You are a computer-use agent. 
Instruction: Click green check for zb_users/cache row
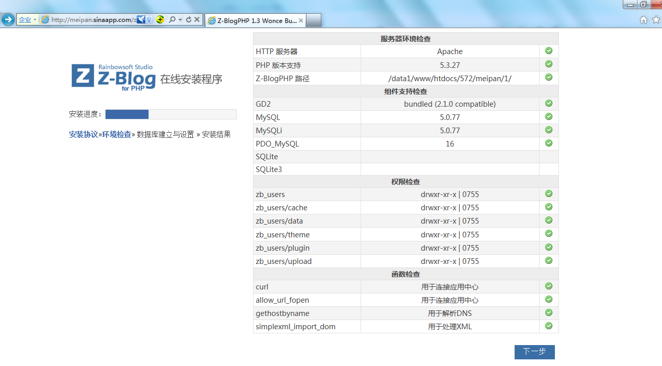pos(549,207)
